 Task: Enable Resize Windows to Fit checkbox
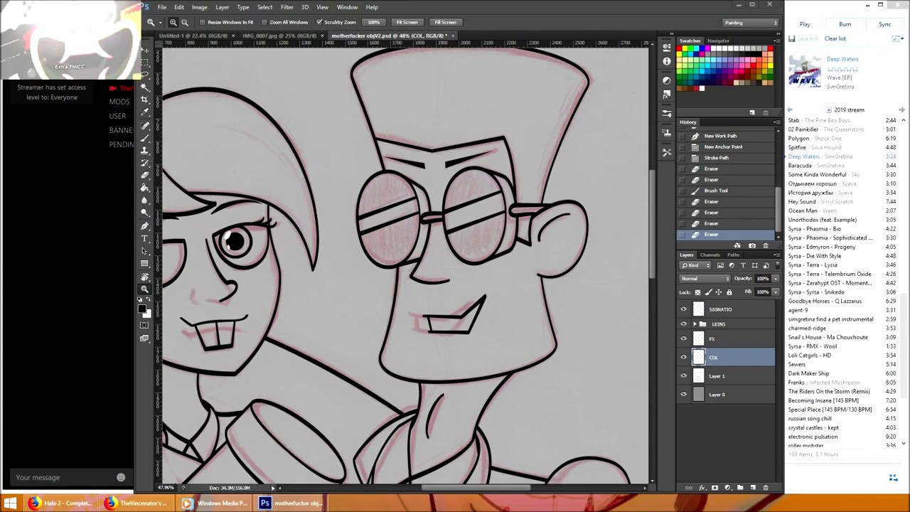click(203, 22)
